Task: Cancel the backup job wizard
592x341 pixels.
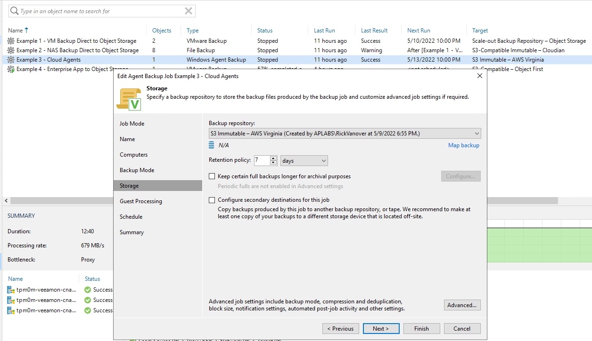Action: pos(462,329)
